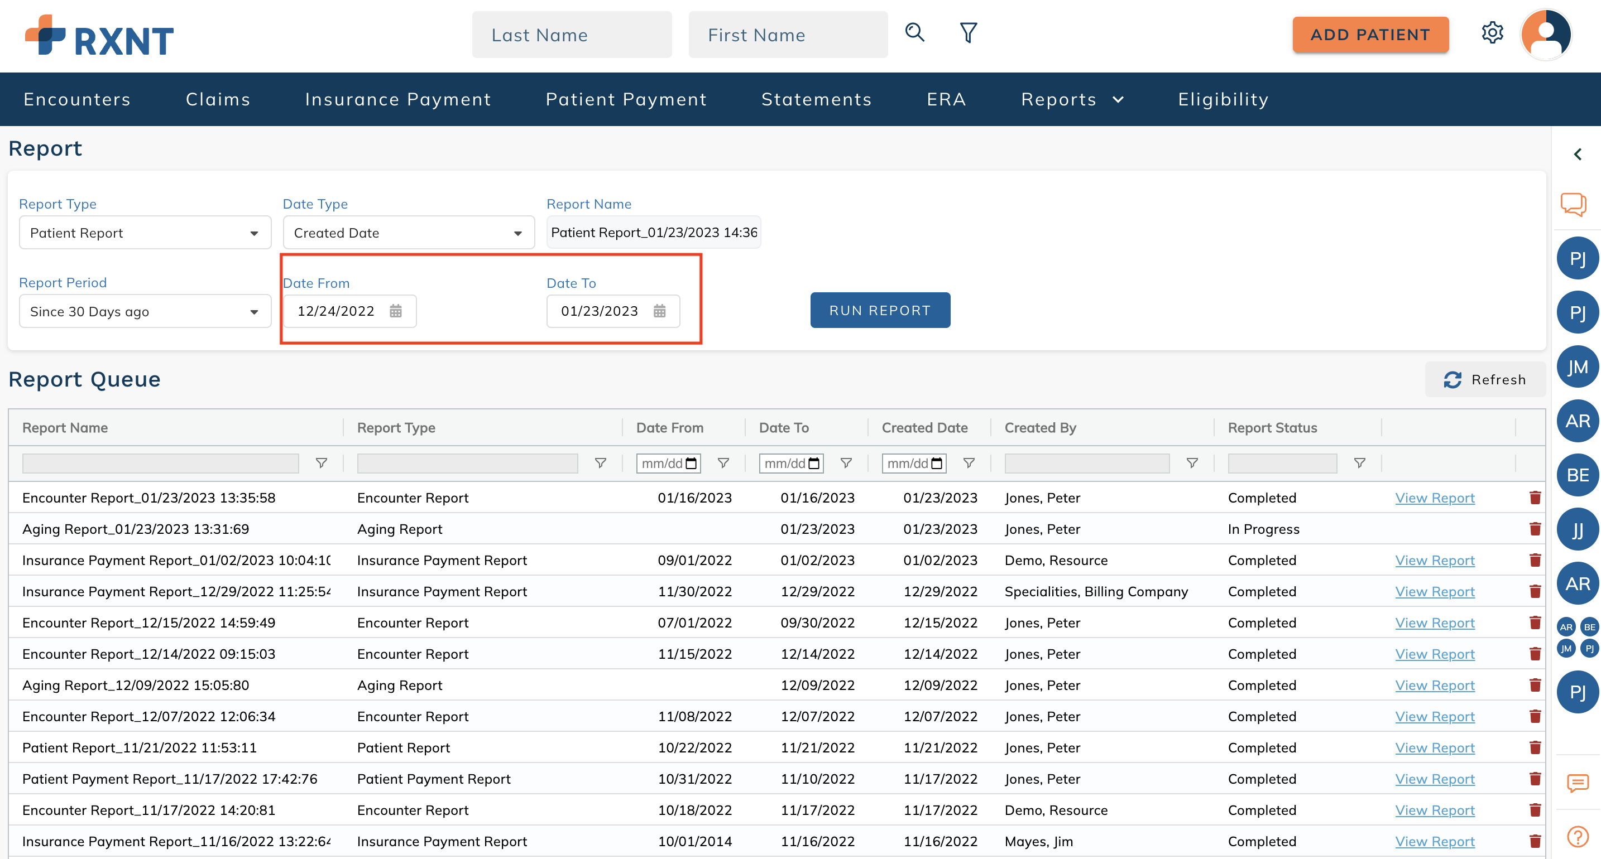
Task: Click the Report Status filter textbox
Action: point(1282,464)
